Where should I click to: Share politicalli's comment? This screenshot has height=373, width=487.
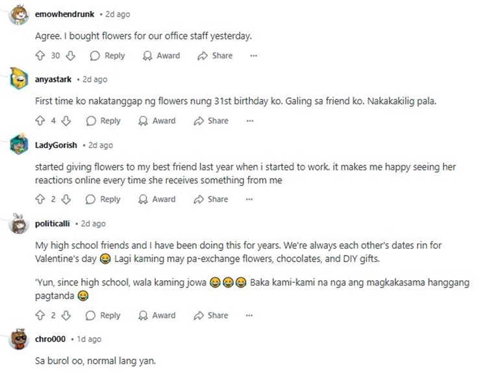click(212, 315)
